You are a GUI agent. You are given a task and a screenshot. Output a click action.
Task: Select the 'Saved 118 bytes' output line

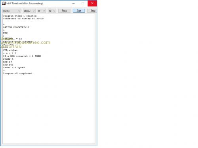click(x=14, y=67)
